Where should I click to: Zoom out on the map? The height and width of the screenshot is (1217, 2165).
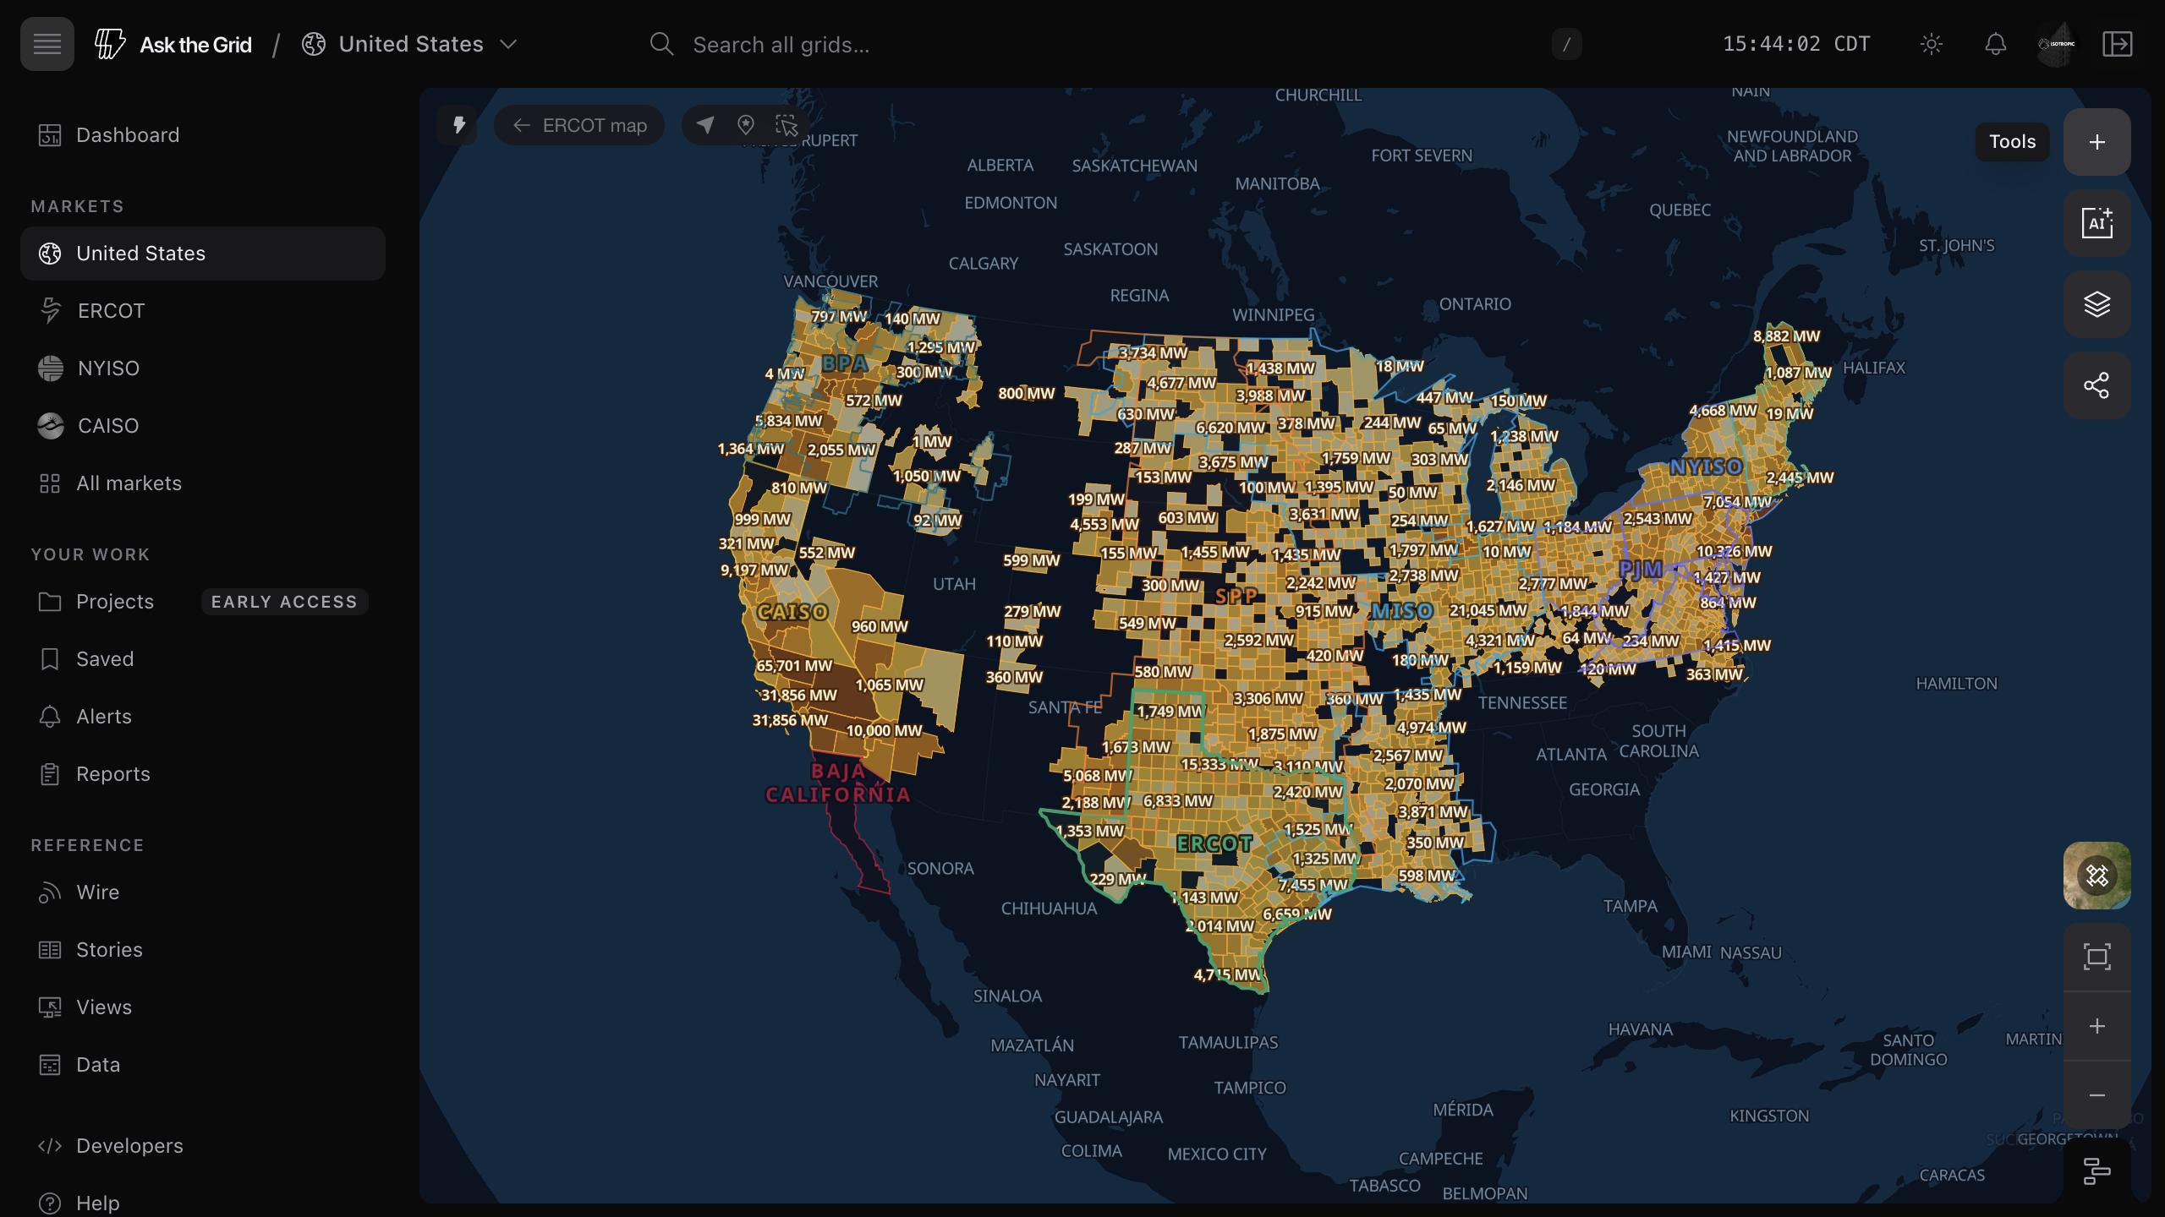coord(2097,1095)
